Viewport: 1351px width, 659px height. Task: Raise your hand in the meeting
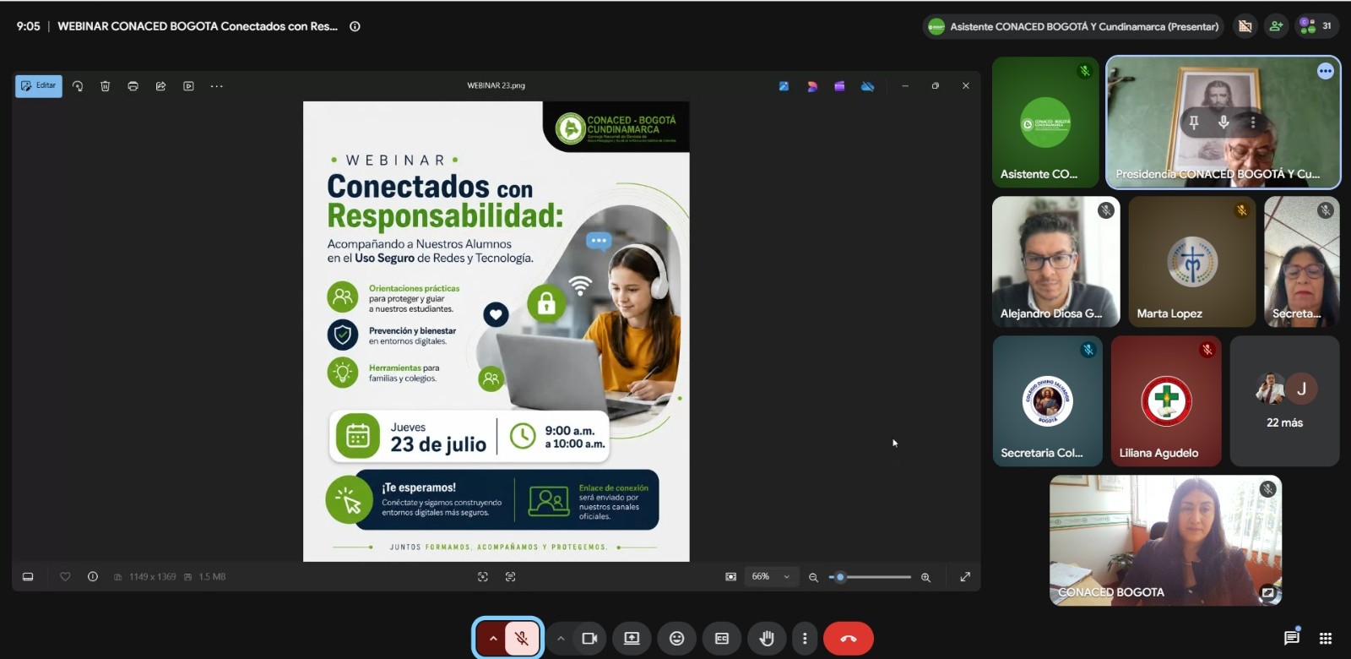767,639
